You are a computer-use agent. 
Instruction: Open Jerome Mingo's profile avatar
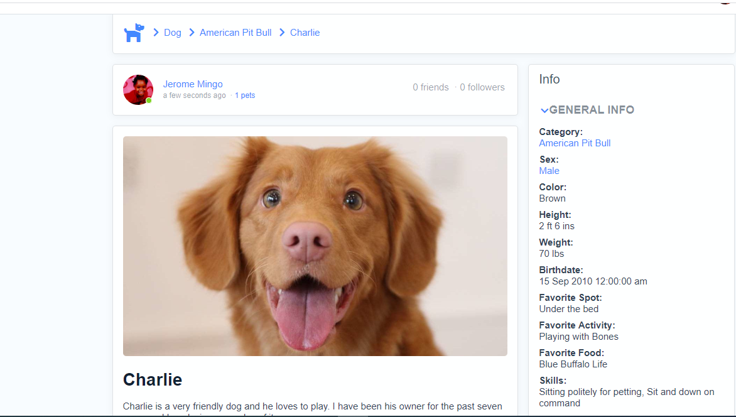138,90
